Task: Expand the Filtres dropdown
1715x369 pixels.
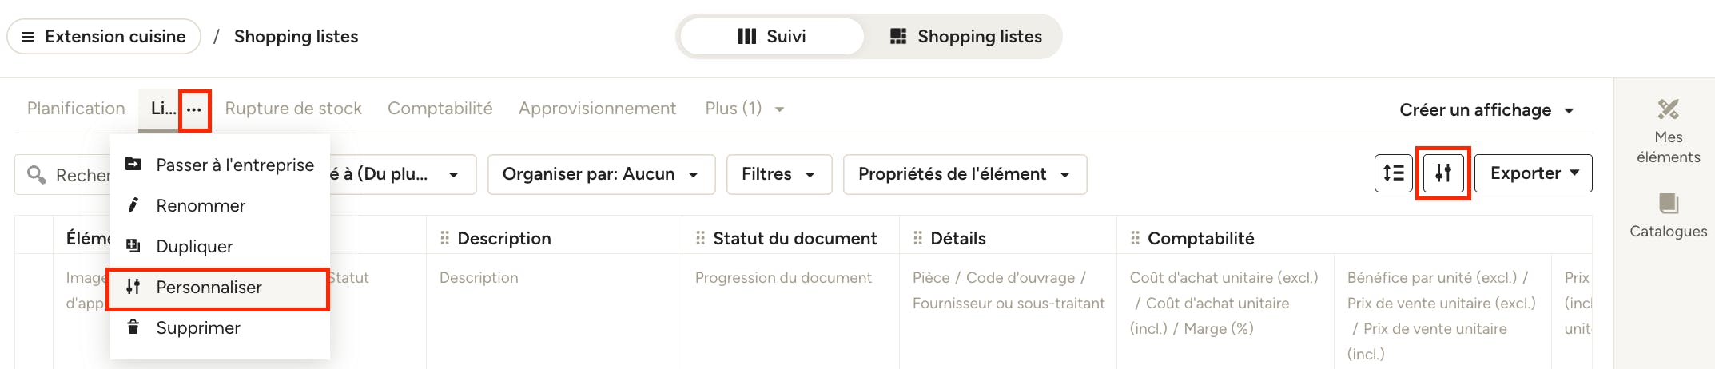Action: 778,174
